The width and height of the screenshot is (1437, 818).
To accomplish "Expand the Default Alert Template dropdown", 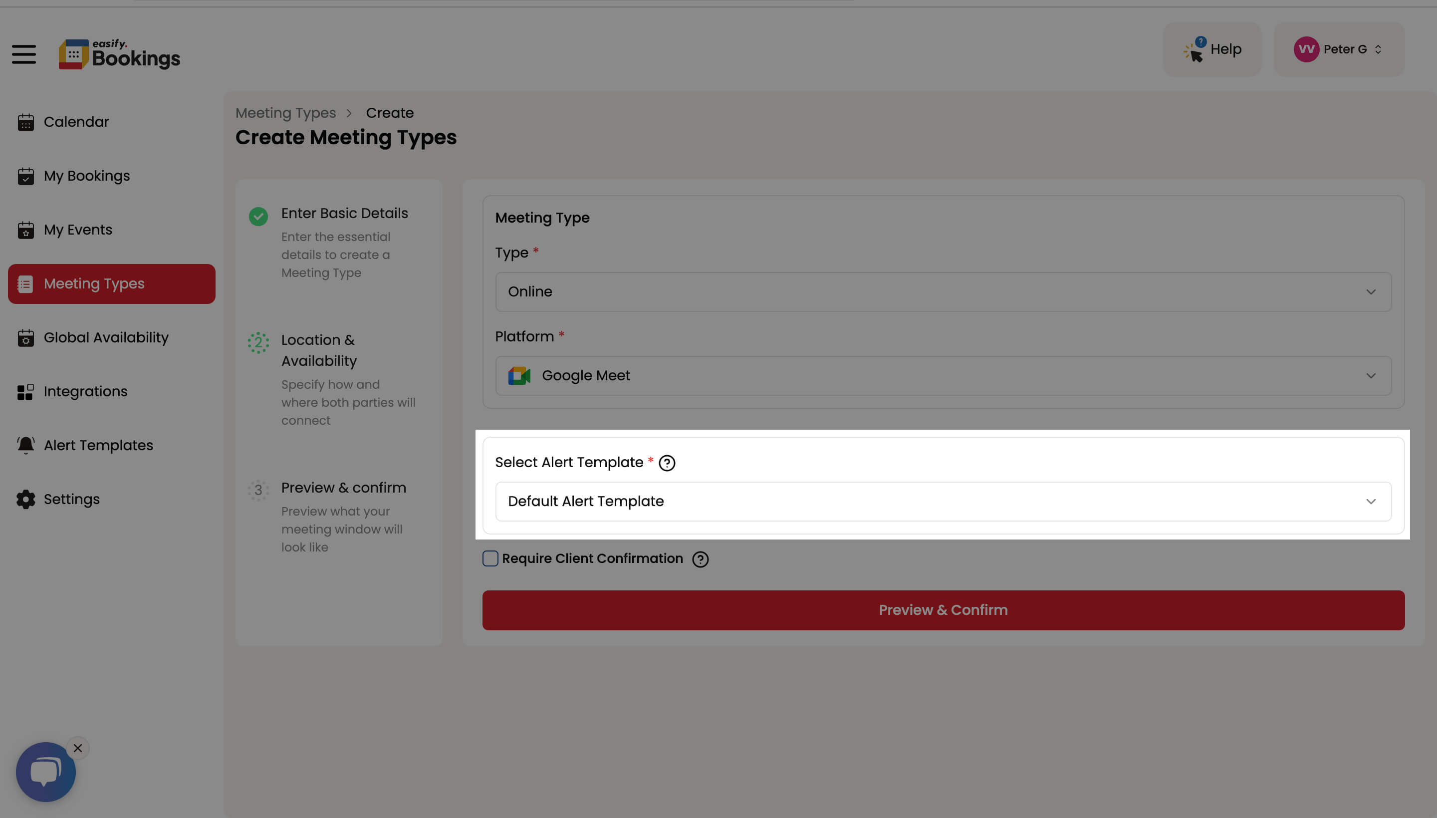I will point(943,501).
